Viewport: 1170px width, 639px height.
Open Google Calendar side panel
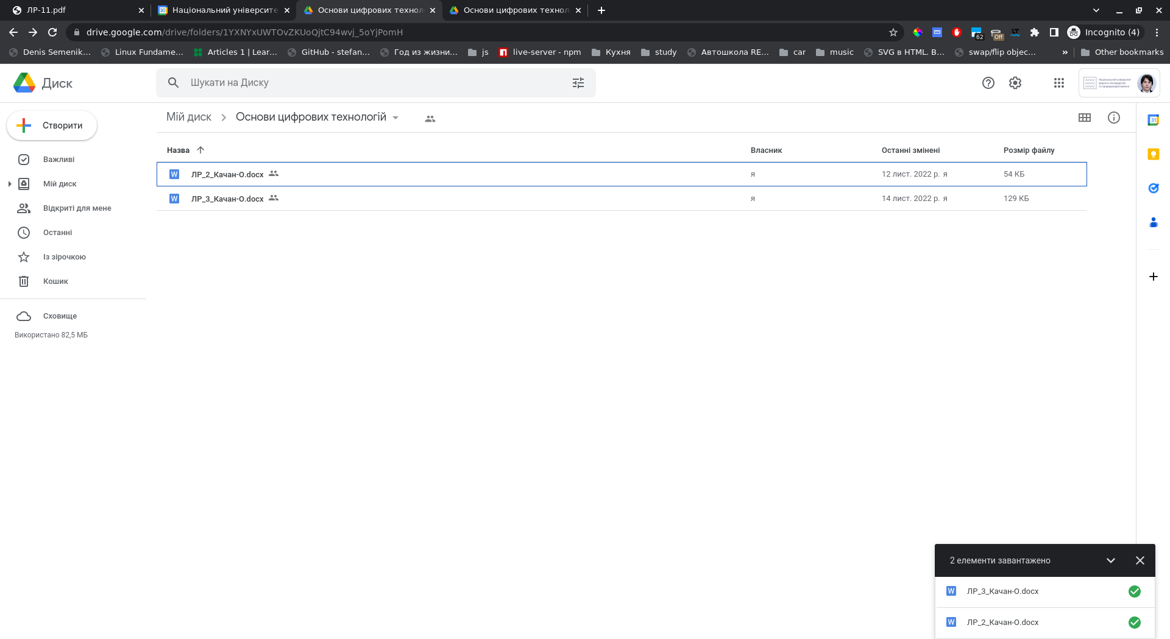pyautogui.click(x=1153, y=120)
